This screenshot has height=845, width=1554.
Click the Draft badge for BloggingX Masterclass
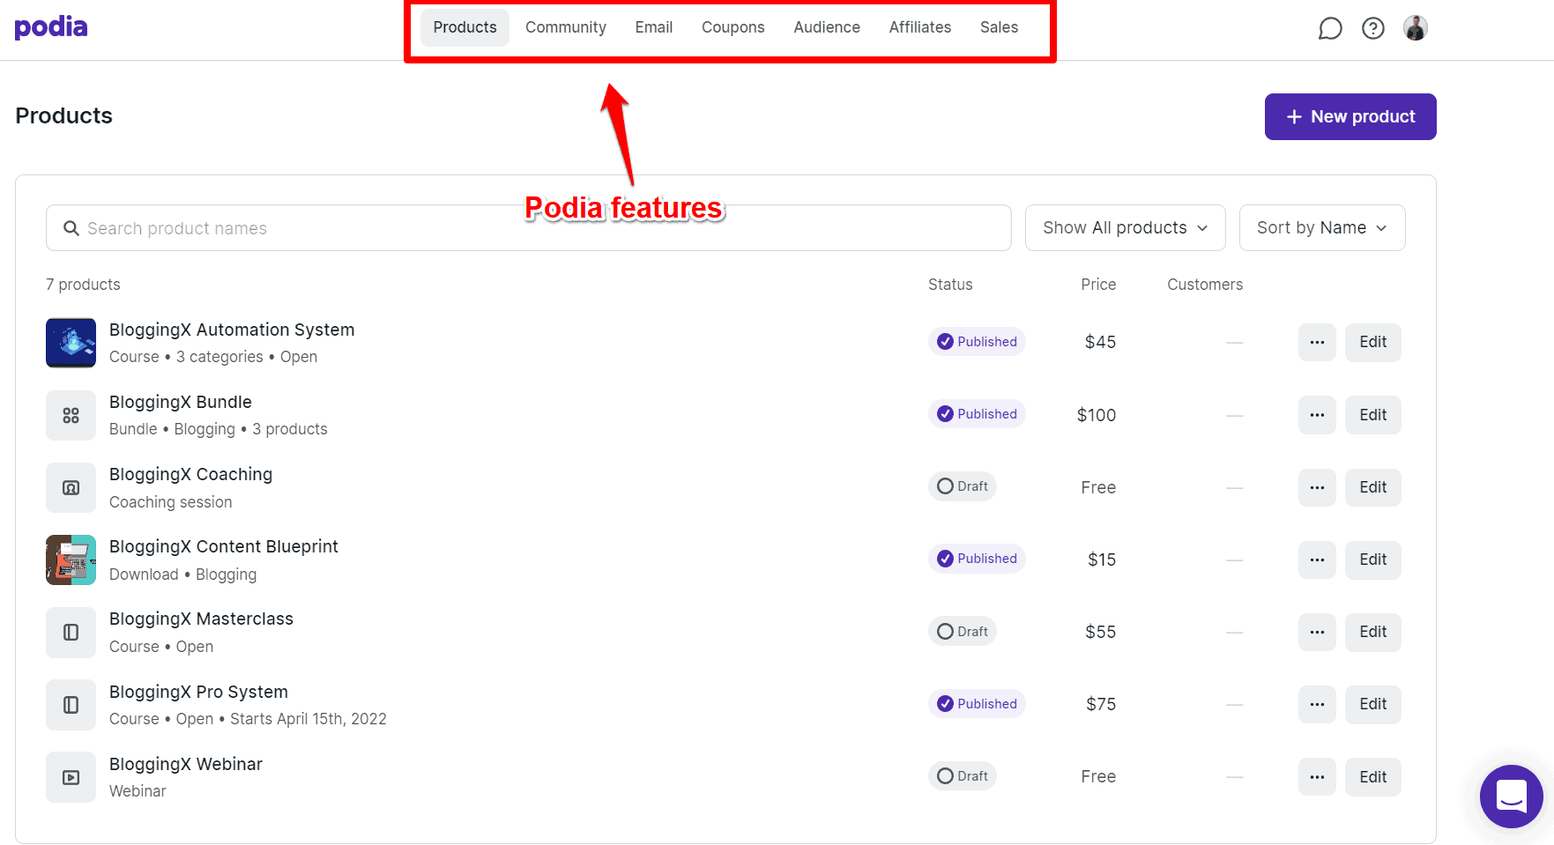963,632
